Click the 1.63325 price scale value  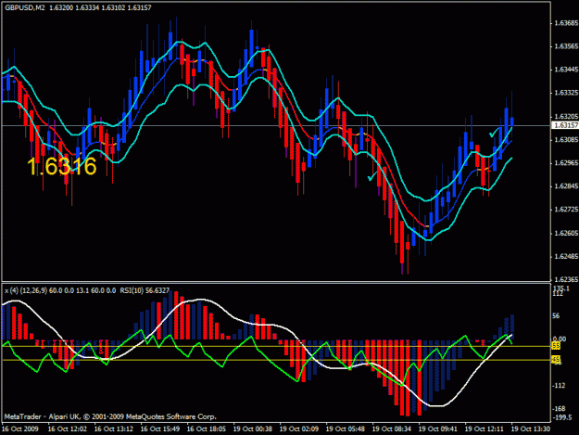[x=566, y=93]
